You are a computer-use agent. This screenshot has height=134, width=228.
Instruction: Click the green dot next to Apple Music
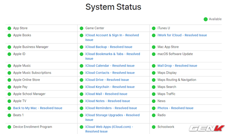click(x=9, y=66)
